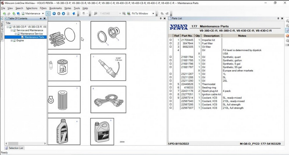
Task: Check the Impeller kit 21700445 checkbox
Action: (171, 40)
